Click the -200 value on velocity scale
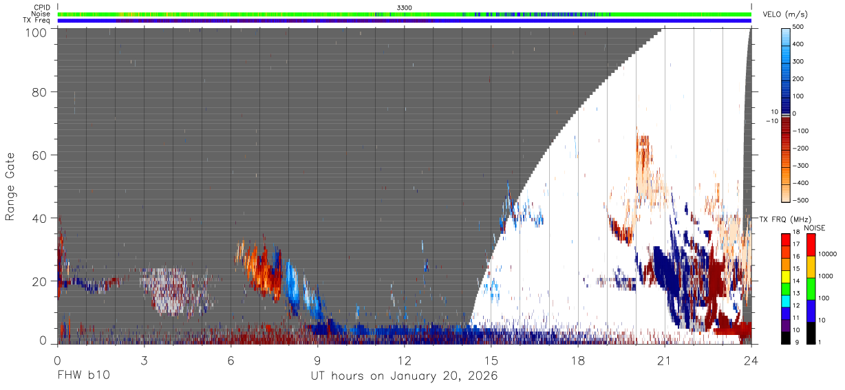845x390 pixels. point(801,148)
